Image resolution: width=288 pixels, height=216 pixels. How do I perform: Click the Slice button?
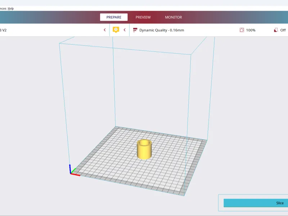tap(256, 203)
